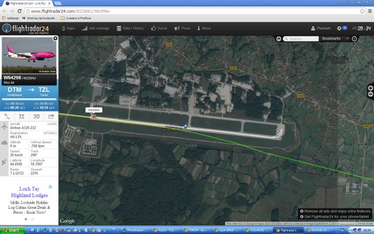Viewport: 374px width, 234px height.
Task: Open the Data / History menu
Action: (x=130, y=28)
